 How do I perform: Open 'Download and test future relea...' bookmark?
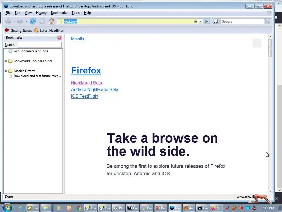click(35, 76)
